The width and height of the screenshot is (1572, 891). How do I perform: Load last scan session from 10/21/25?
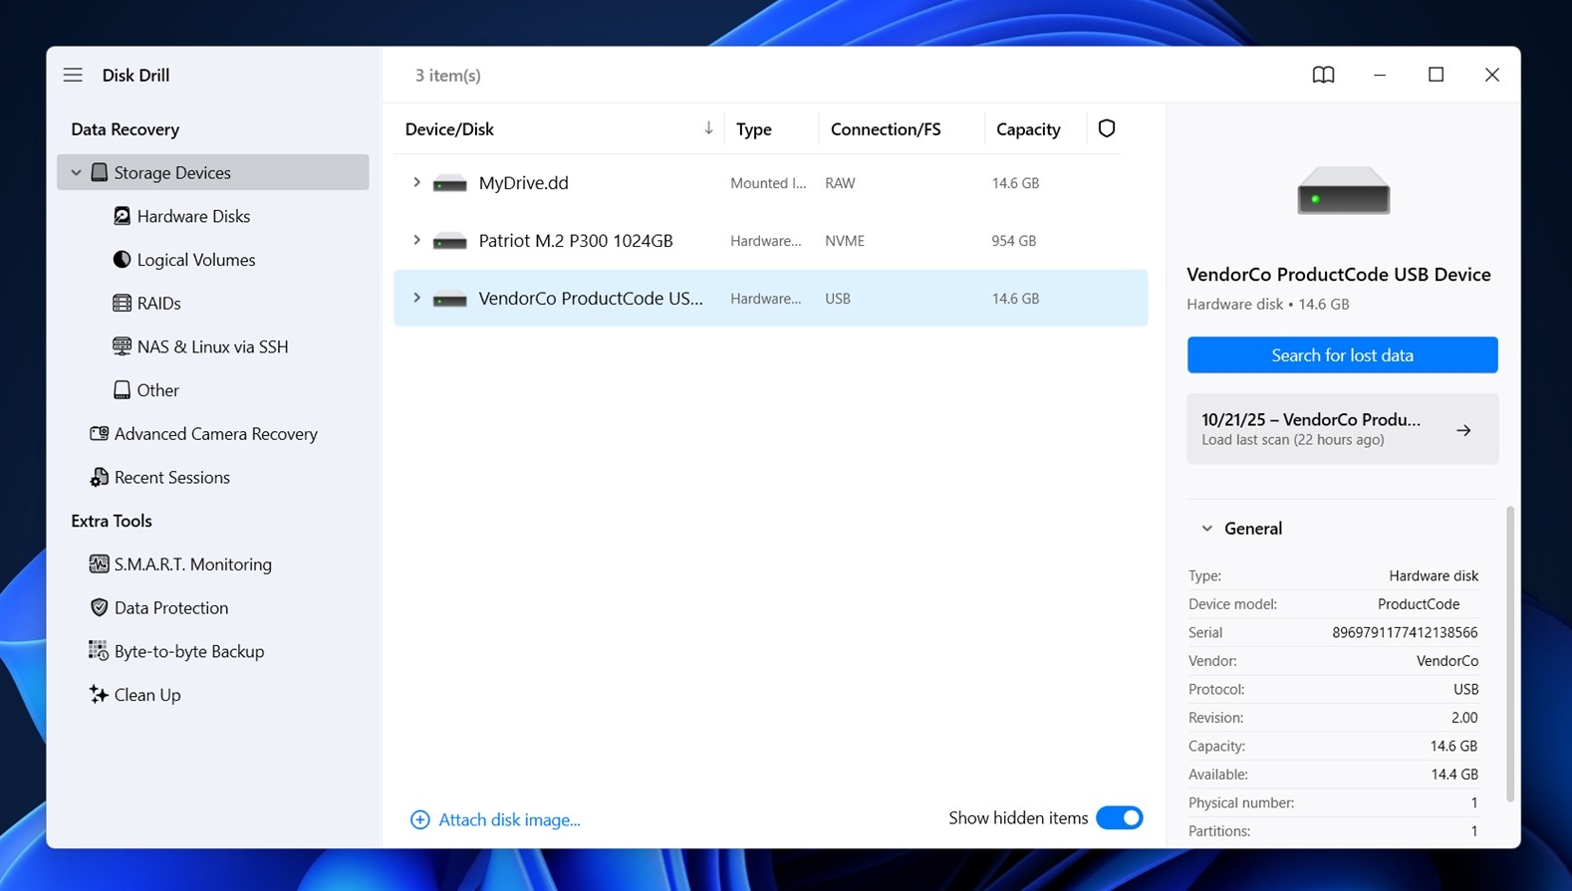1342,429
